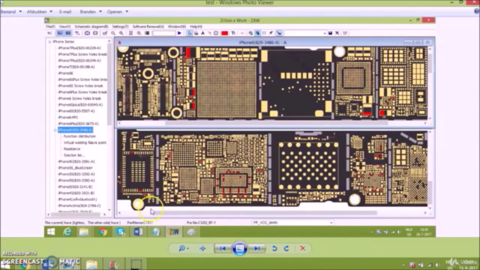Toggle the second highlighted view button after NC
This screenshot has width=480, height=270.
[68, 33]
